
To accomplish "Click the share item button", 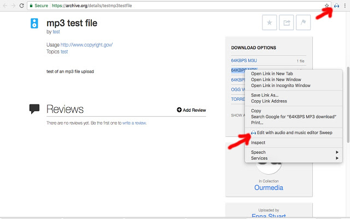I will tap(287, 22).
